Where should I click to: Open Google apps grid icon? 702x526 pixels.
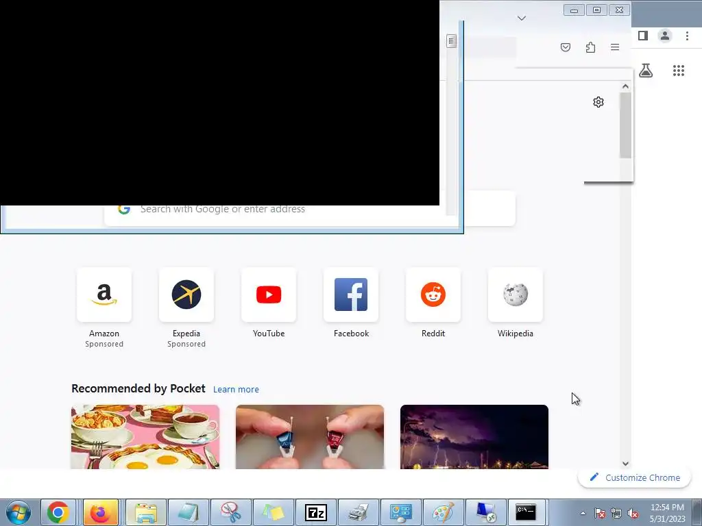tap(679, 71)
